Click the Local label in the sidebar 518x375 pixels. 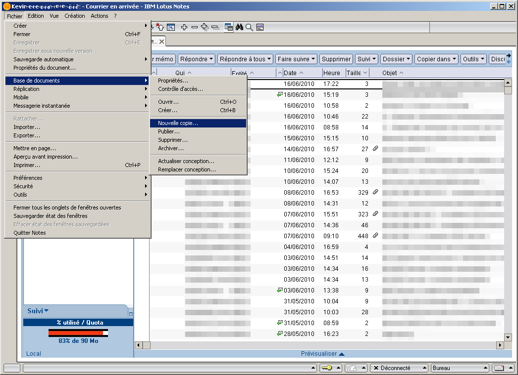[x=34, y=354]
